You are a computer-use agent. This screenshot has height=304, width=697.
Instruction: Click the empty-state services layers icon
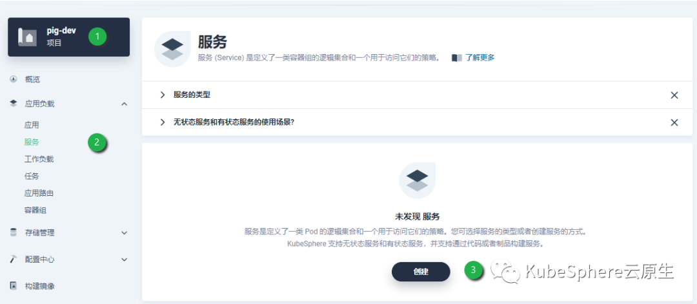(418, 180)
